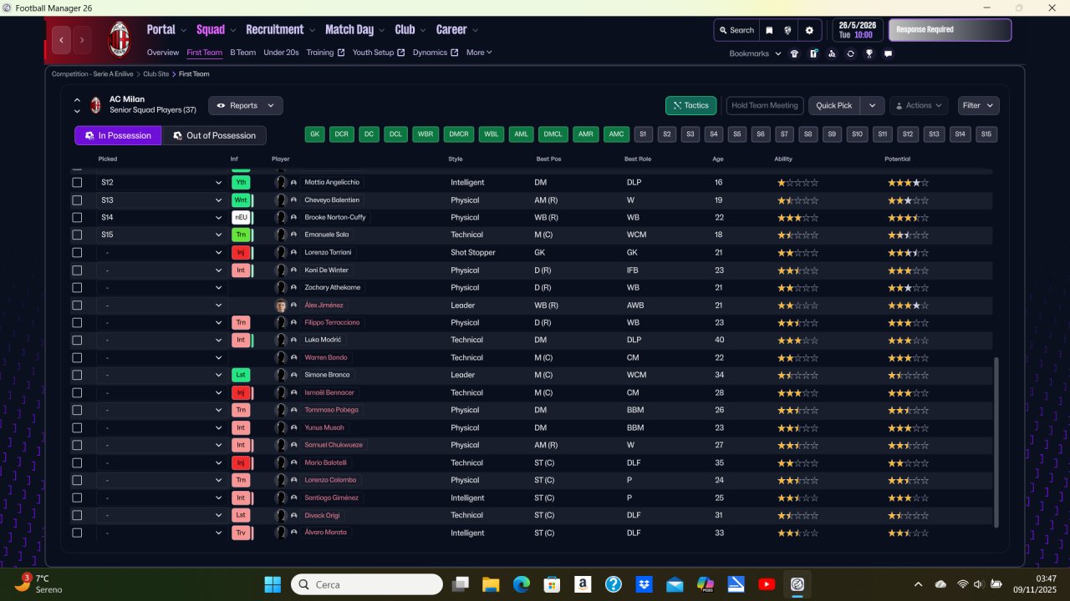1070x601 pixels.
Task: Tick the checkbox for Luka Modrić
Action: pyautogui.click(x=78, y=340)
